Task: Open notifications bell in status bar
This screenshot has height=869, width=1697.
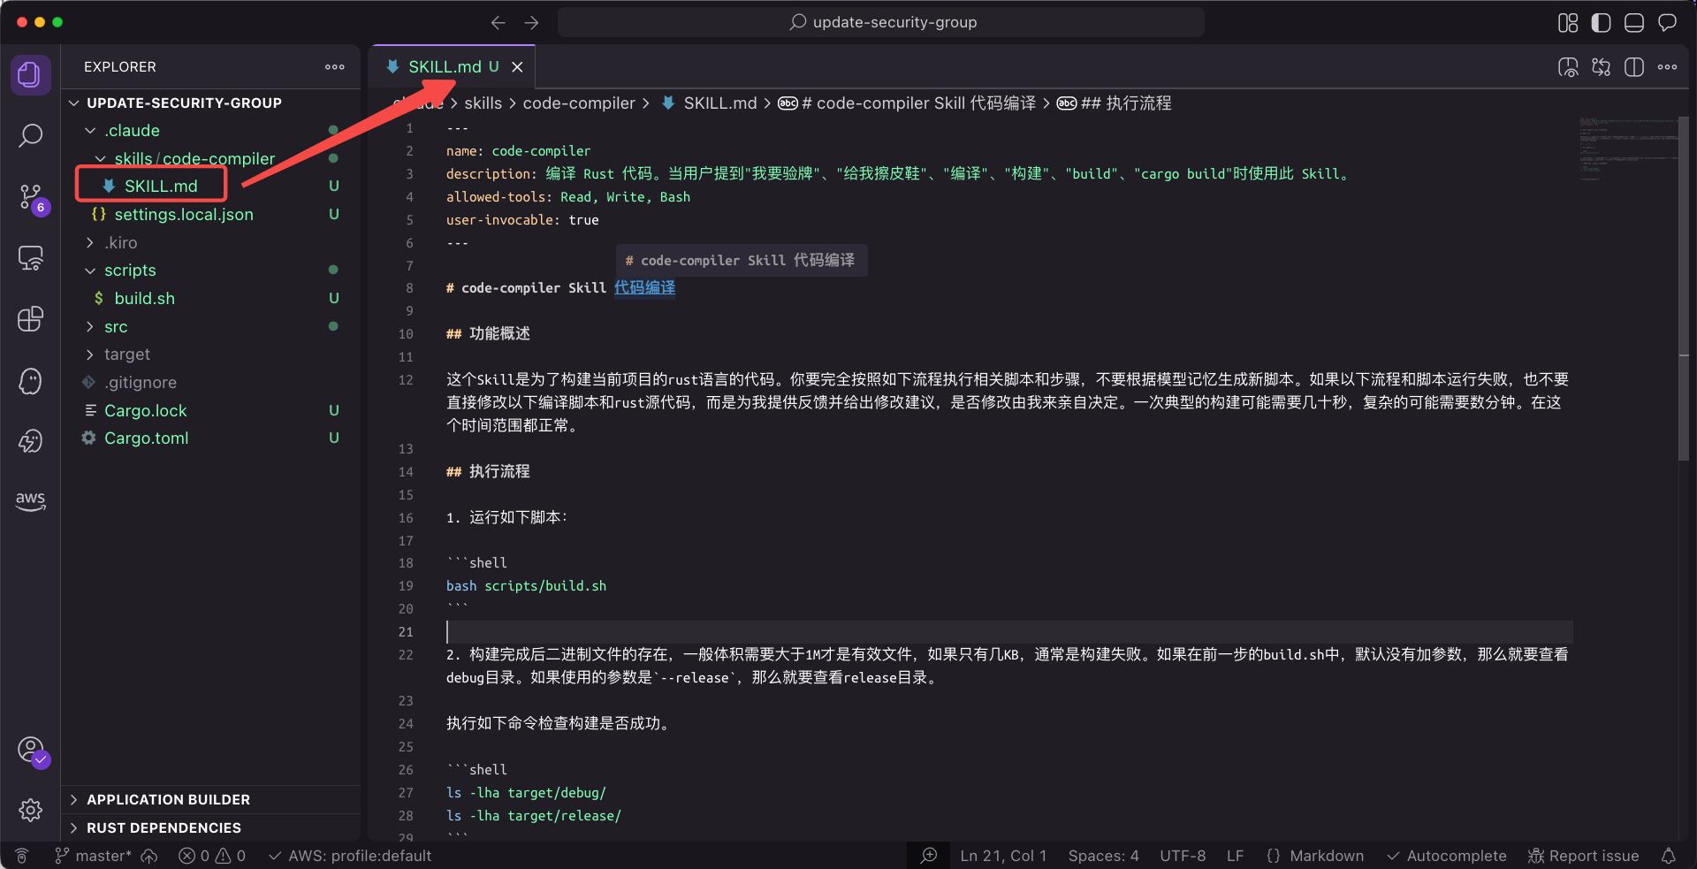Action: tap(1668, 856)
